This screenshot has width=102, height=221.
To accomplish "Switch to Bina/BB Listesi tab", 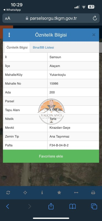I will pyautogui.click(x=43, y=48).
